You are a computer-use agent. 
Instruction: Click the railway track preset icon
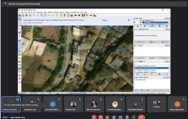[65, 15]
